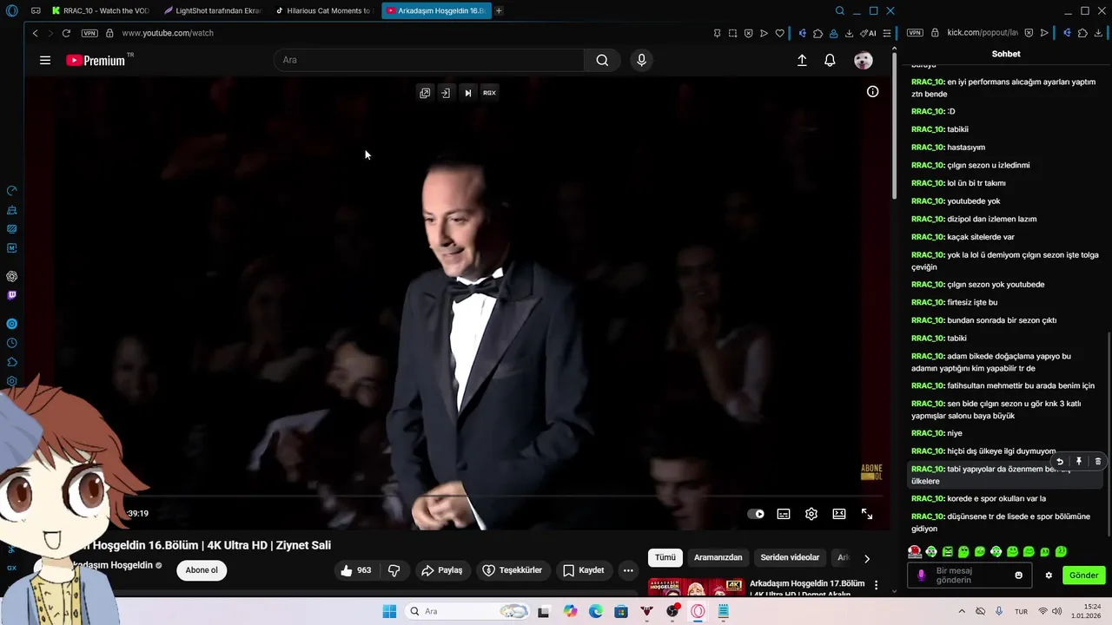The image size is (1112, 625).
Task: Open Microsoft Store from taskbar
Action: (621, 611)
